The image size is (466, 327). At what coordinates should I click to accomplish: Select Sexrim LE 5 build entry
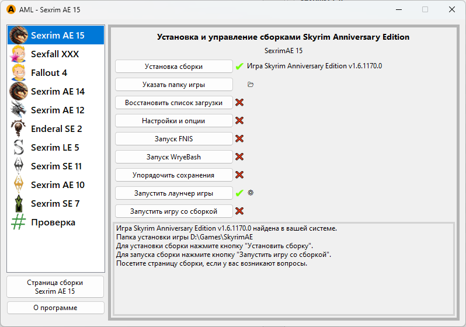click(55, 148)
